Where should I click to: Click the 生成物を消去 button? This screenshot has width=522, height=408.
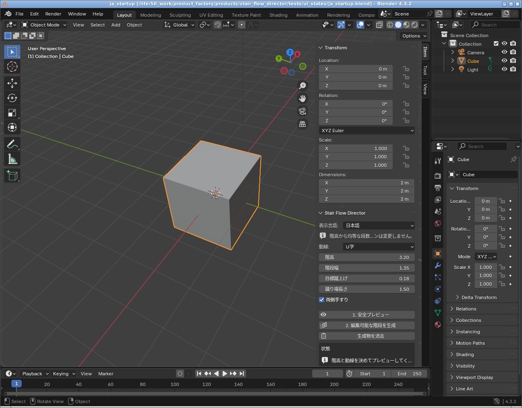[x=367, y=336]
